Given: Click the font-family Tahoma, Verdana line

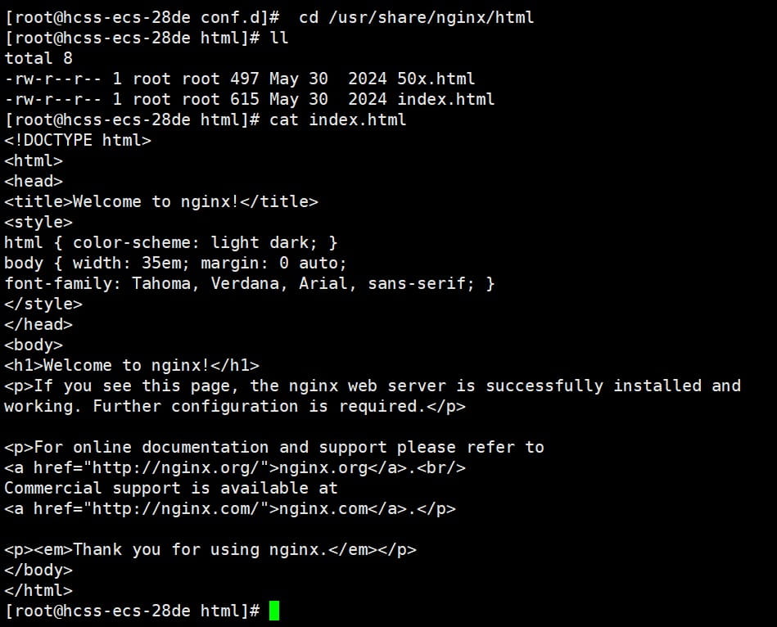Looking at the screenshot, I should click(x=250, y=283).
